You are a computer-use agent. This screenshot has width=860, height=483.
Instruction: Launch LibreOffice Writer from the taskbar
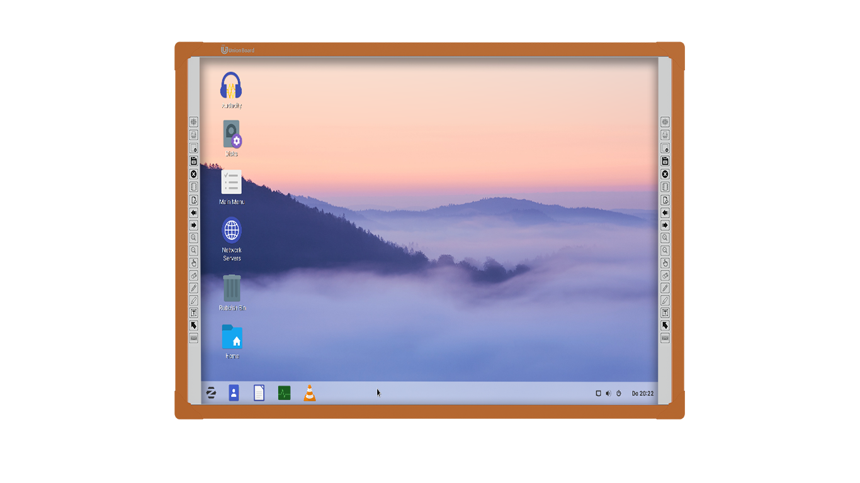click(259, 393)
